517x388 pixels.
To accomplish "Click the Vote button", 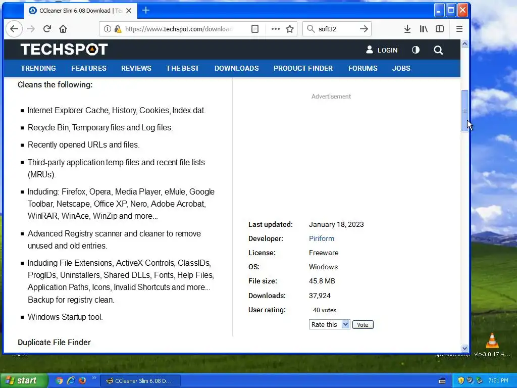I will click(x=363, y=325).
